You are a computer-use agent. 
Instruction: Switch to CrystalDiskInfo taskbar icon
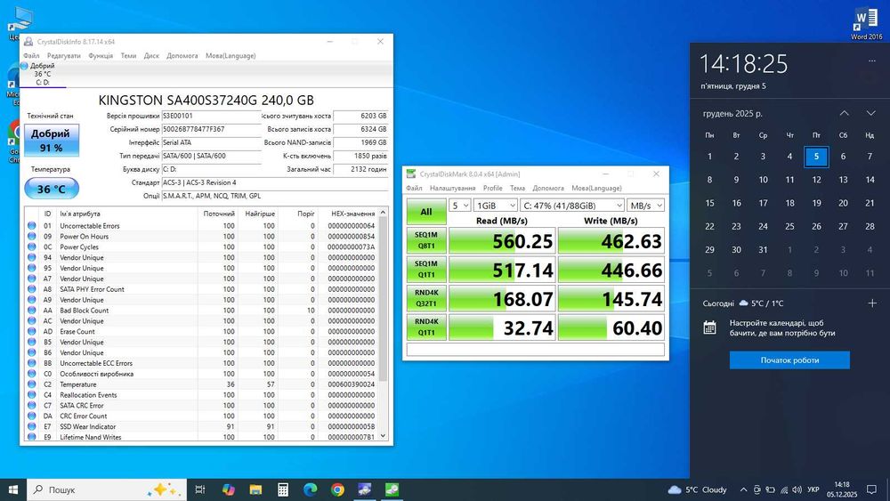click(364, 489)
